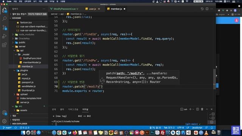This screenshot has width=242, height=136.
Task: Switch to ModifyPassword.vue tab
Action: (x=64, y=9)
